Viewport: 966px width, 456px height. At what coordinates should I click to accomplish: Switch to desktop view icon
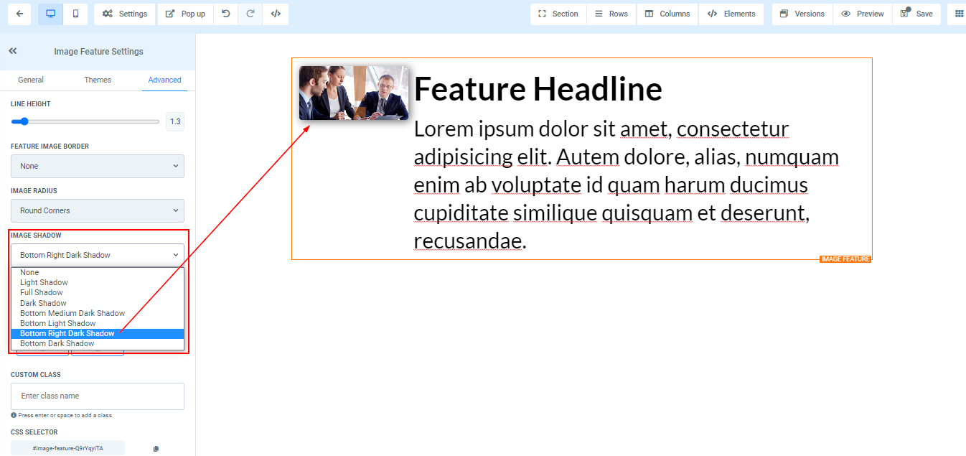coord(50,14)
